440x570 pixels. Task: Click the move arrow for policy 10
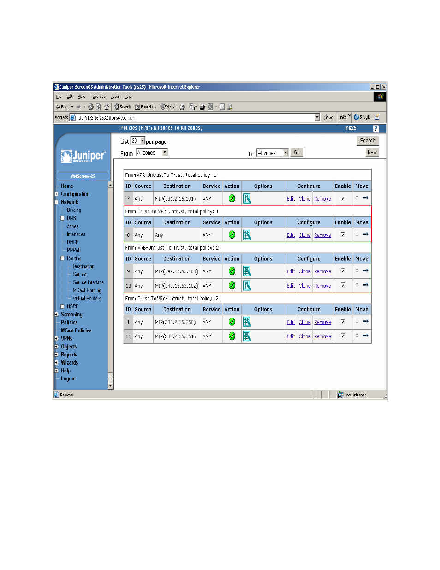coord(365,285)
